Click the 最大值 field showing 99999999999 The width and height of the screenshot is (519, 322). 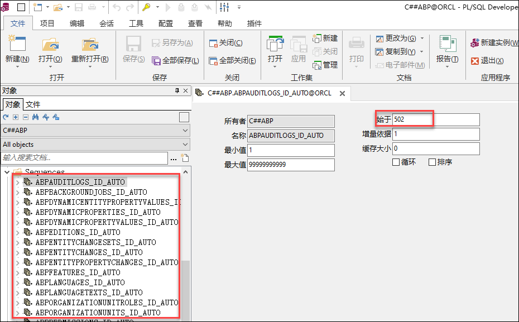(291, 165)
